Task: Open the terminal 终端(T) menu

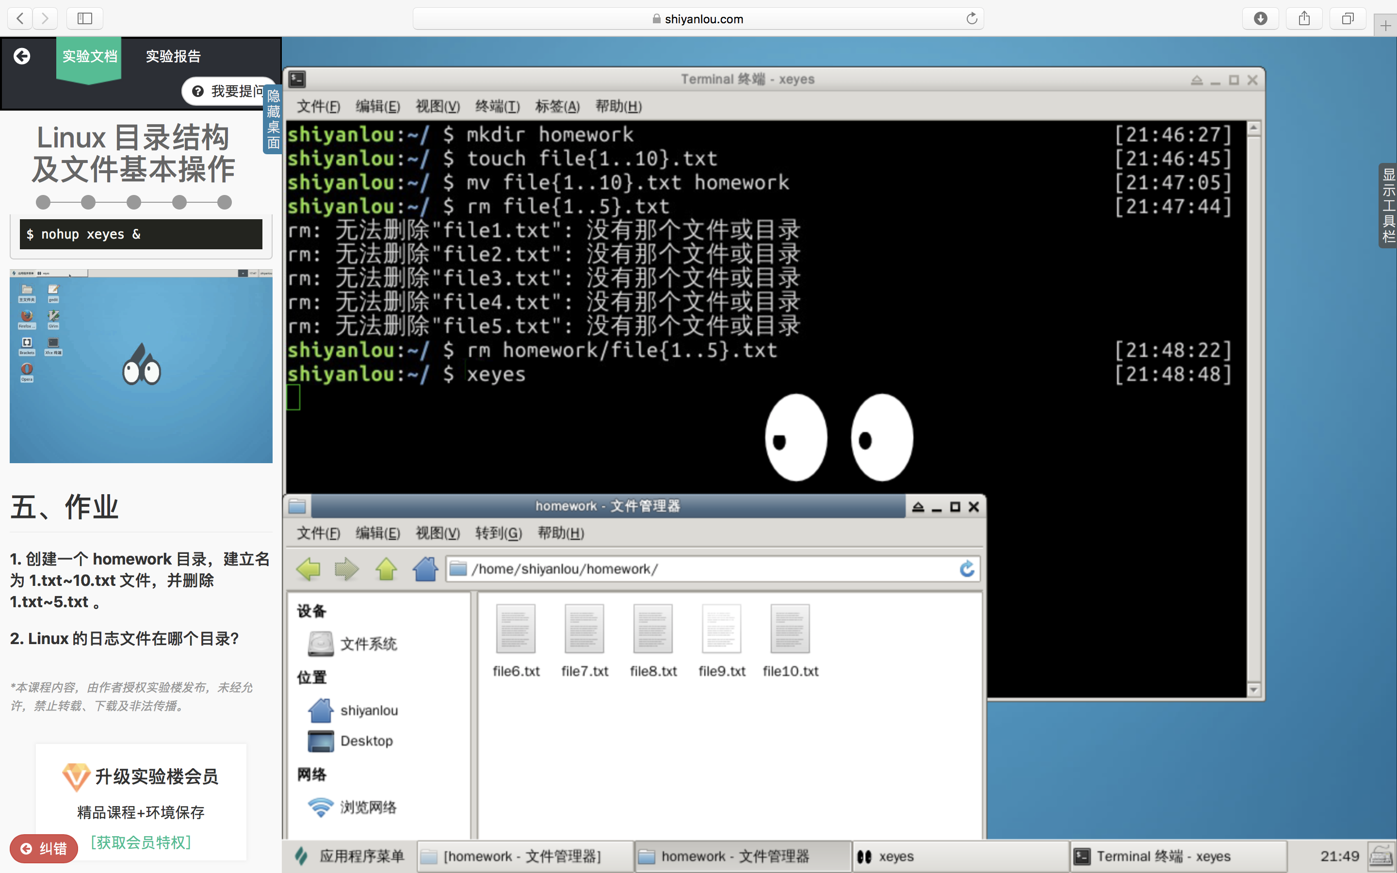Action: (497, 106)
